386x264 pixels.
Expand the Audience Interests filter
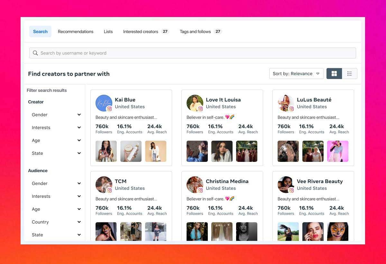[x=56, y=196]
